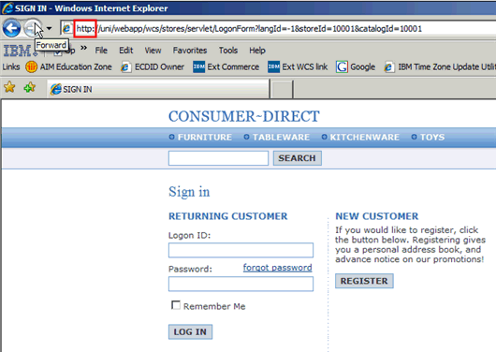Click the IBM icon beside Ext Commerce
496x352 pixels.
pyautogui.click(x=199, y=66)
